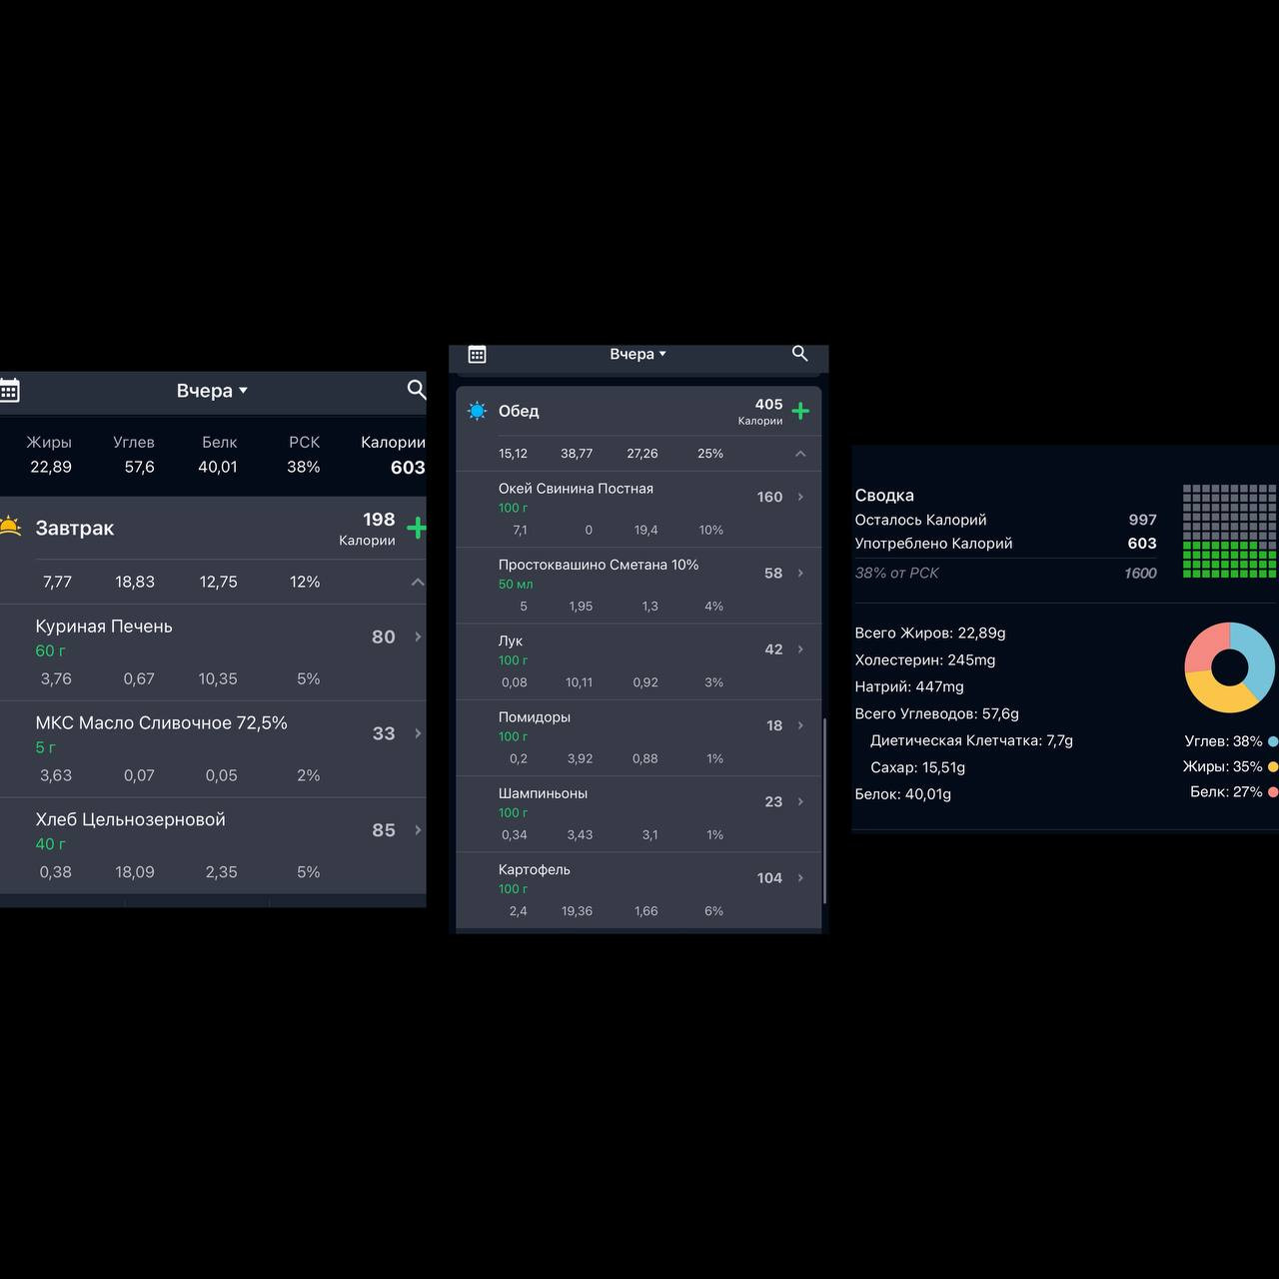
Task: Click Завтрак meal heading
Action: [x=75, y=528]
